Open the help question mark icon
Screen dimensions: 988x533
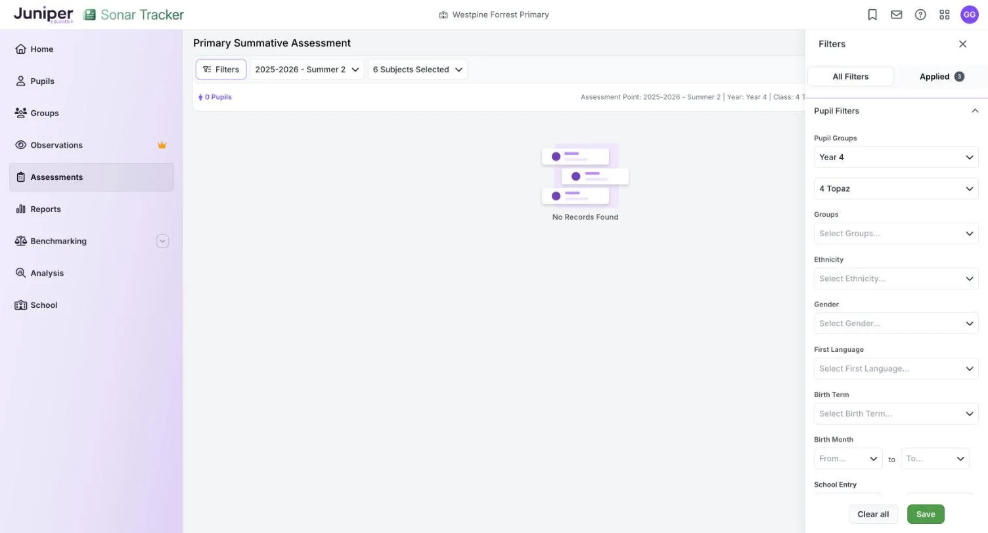[920, 14]
